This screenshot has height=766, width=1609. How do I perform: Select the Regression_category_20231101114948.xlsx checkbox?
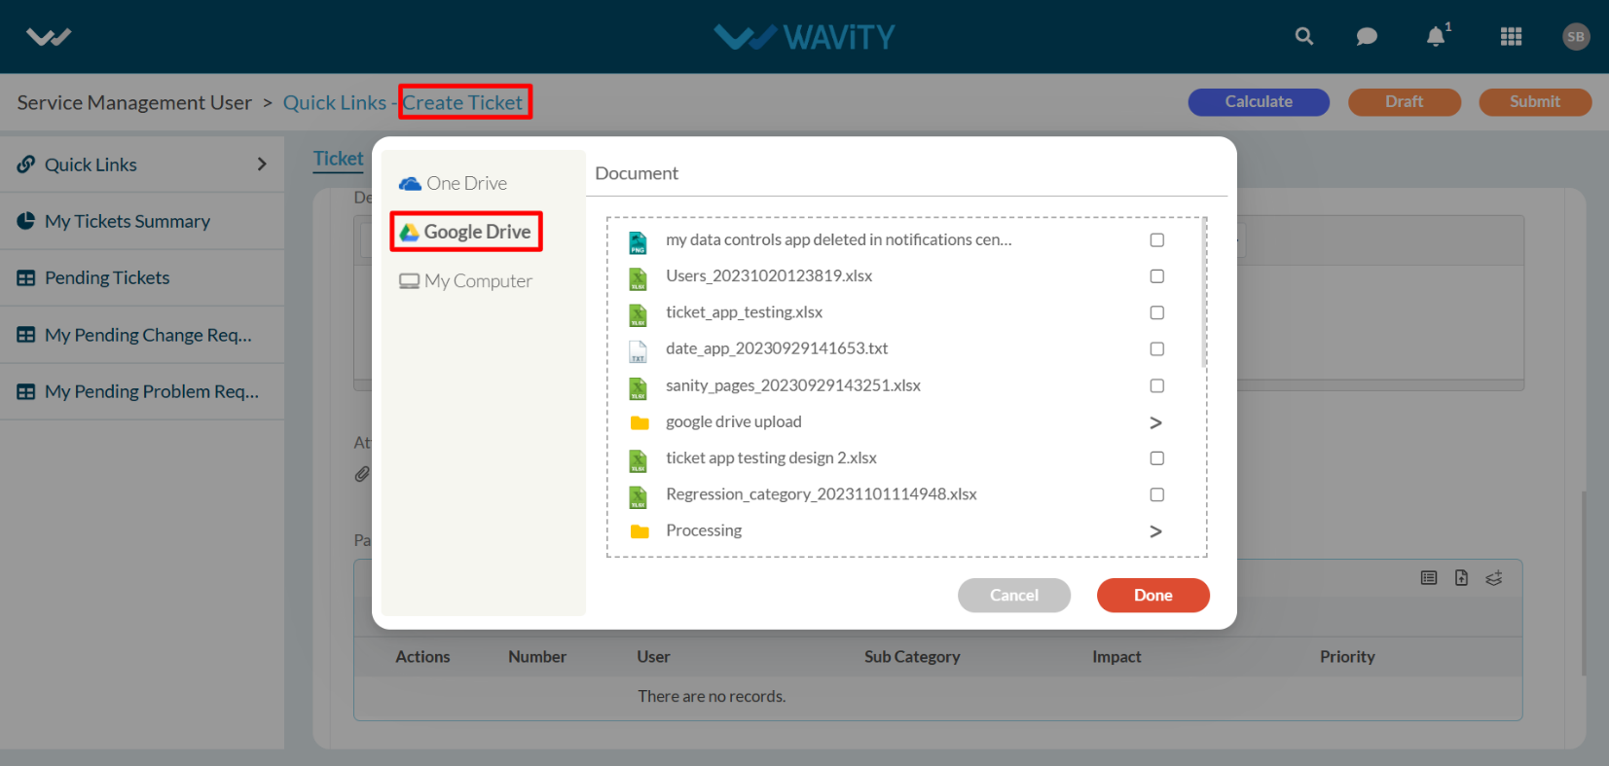click(1156, 494)
